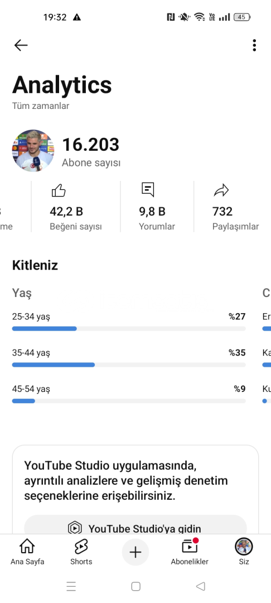
Task: Tap the 732 Paylaşımlar stat
Action: click(x=235, y=207)
